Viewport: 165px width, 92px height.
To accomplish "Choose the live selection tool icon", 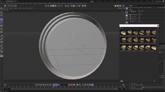I will coord(2,13).
